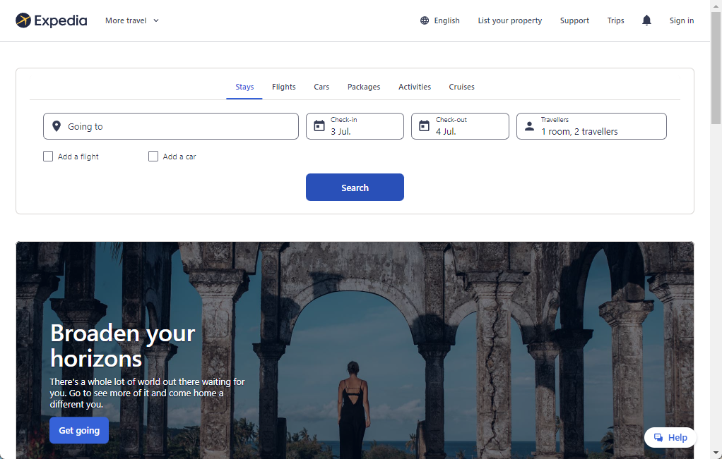This screenshot has width=722, height=459.
Task: Enable the Add a car checkbox
Action: click(153, 157)
